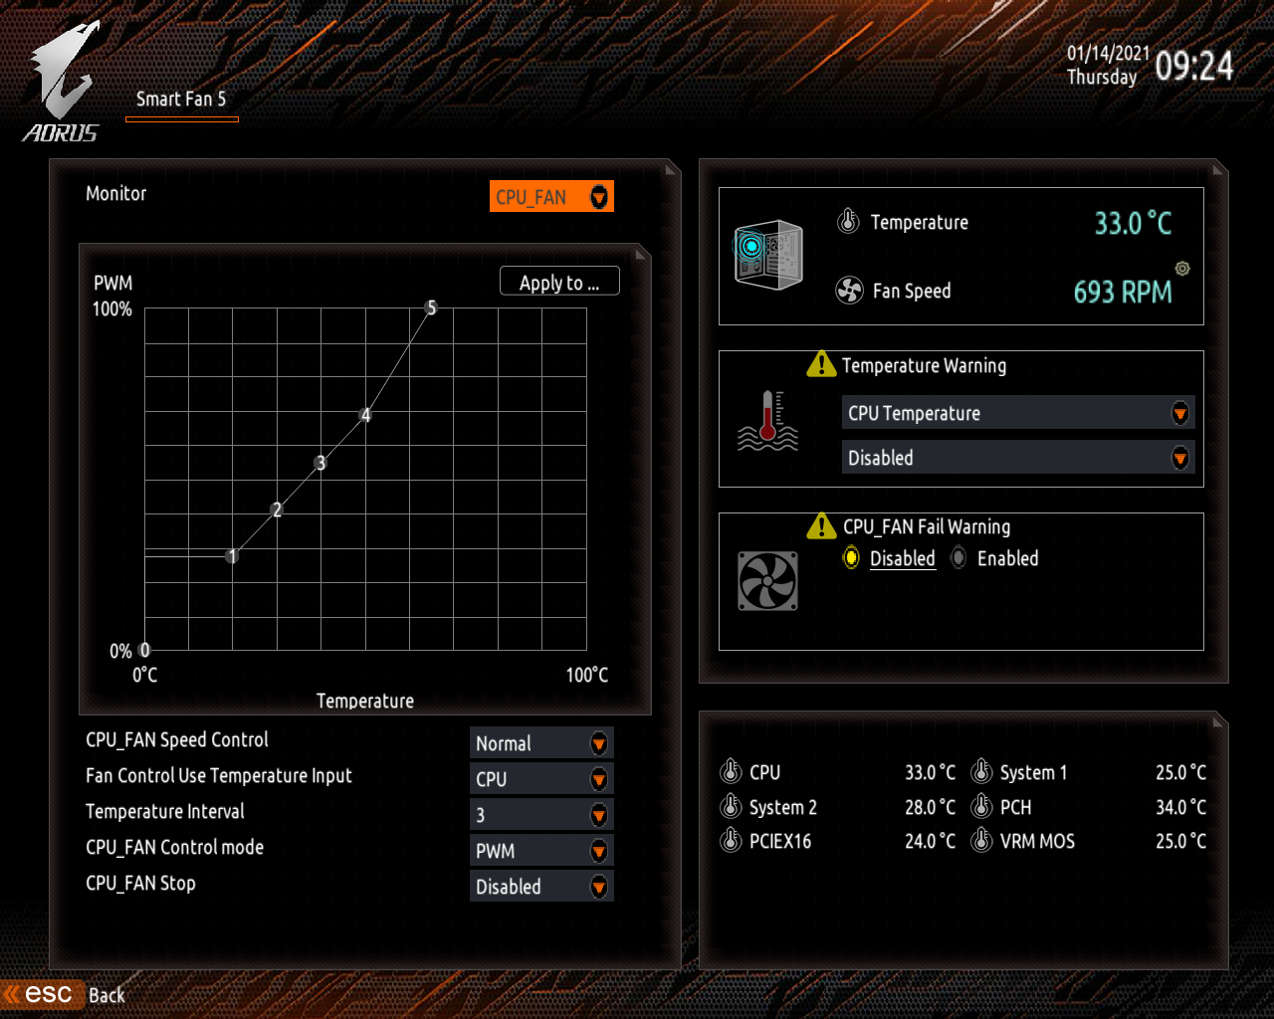The image size is (1274, 1019).
Task: Click the thermometer-in-waves warning graphic
Action: [767, 421]
